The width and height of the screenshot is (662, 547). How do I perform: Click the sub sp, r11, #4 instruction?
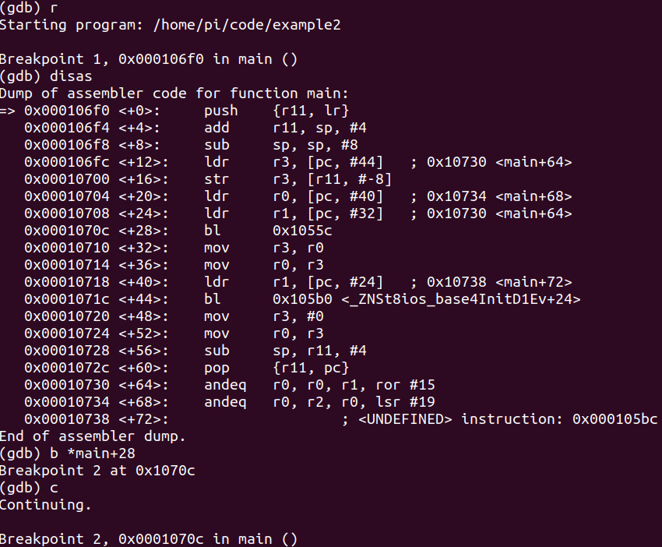pyautogui.click(x=285, y=351)
